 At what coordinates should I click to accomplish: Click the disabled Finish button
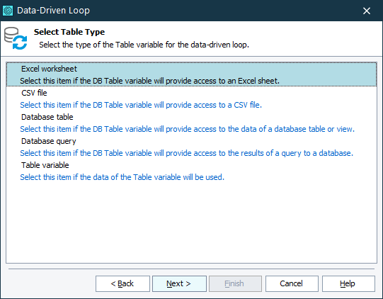point(235,283)
